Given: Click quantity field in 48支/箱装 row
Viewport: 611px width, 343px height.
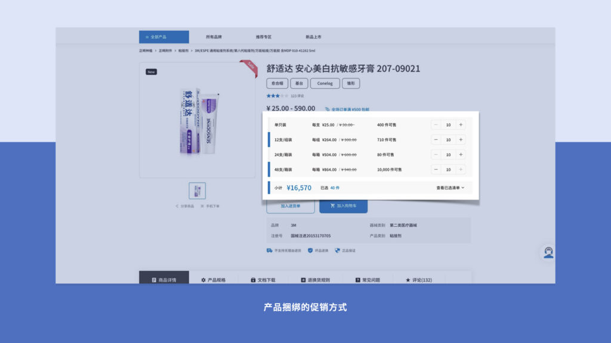Looking at the screenshot, I should click(448, 170).
